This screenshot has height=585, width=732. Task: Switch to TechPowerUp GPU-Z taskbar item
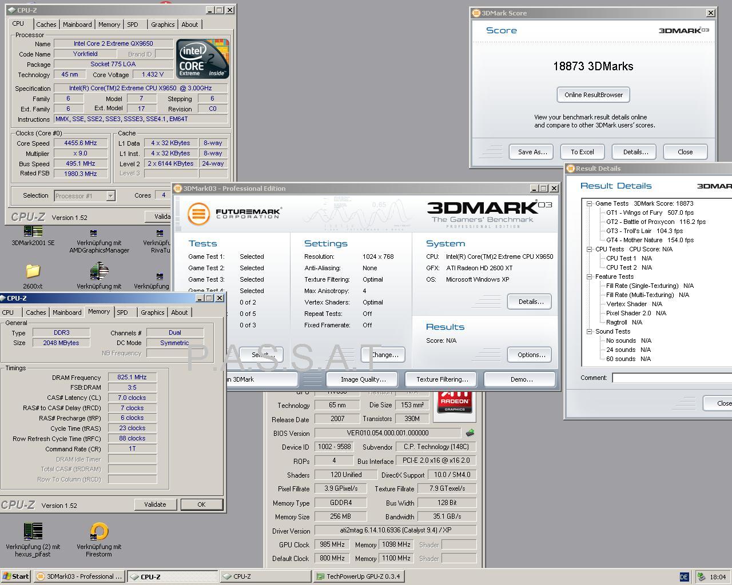click(359, 576)
